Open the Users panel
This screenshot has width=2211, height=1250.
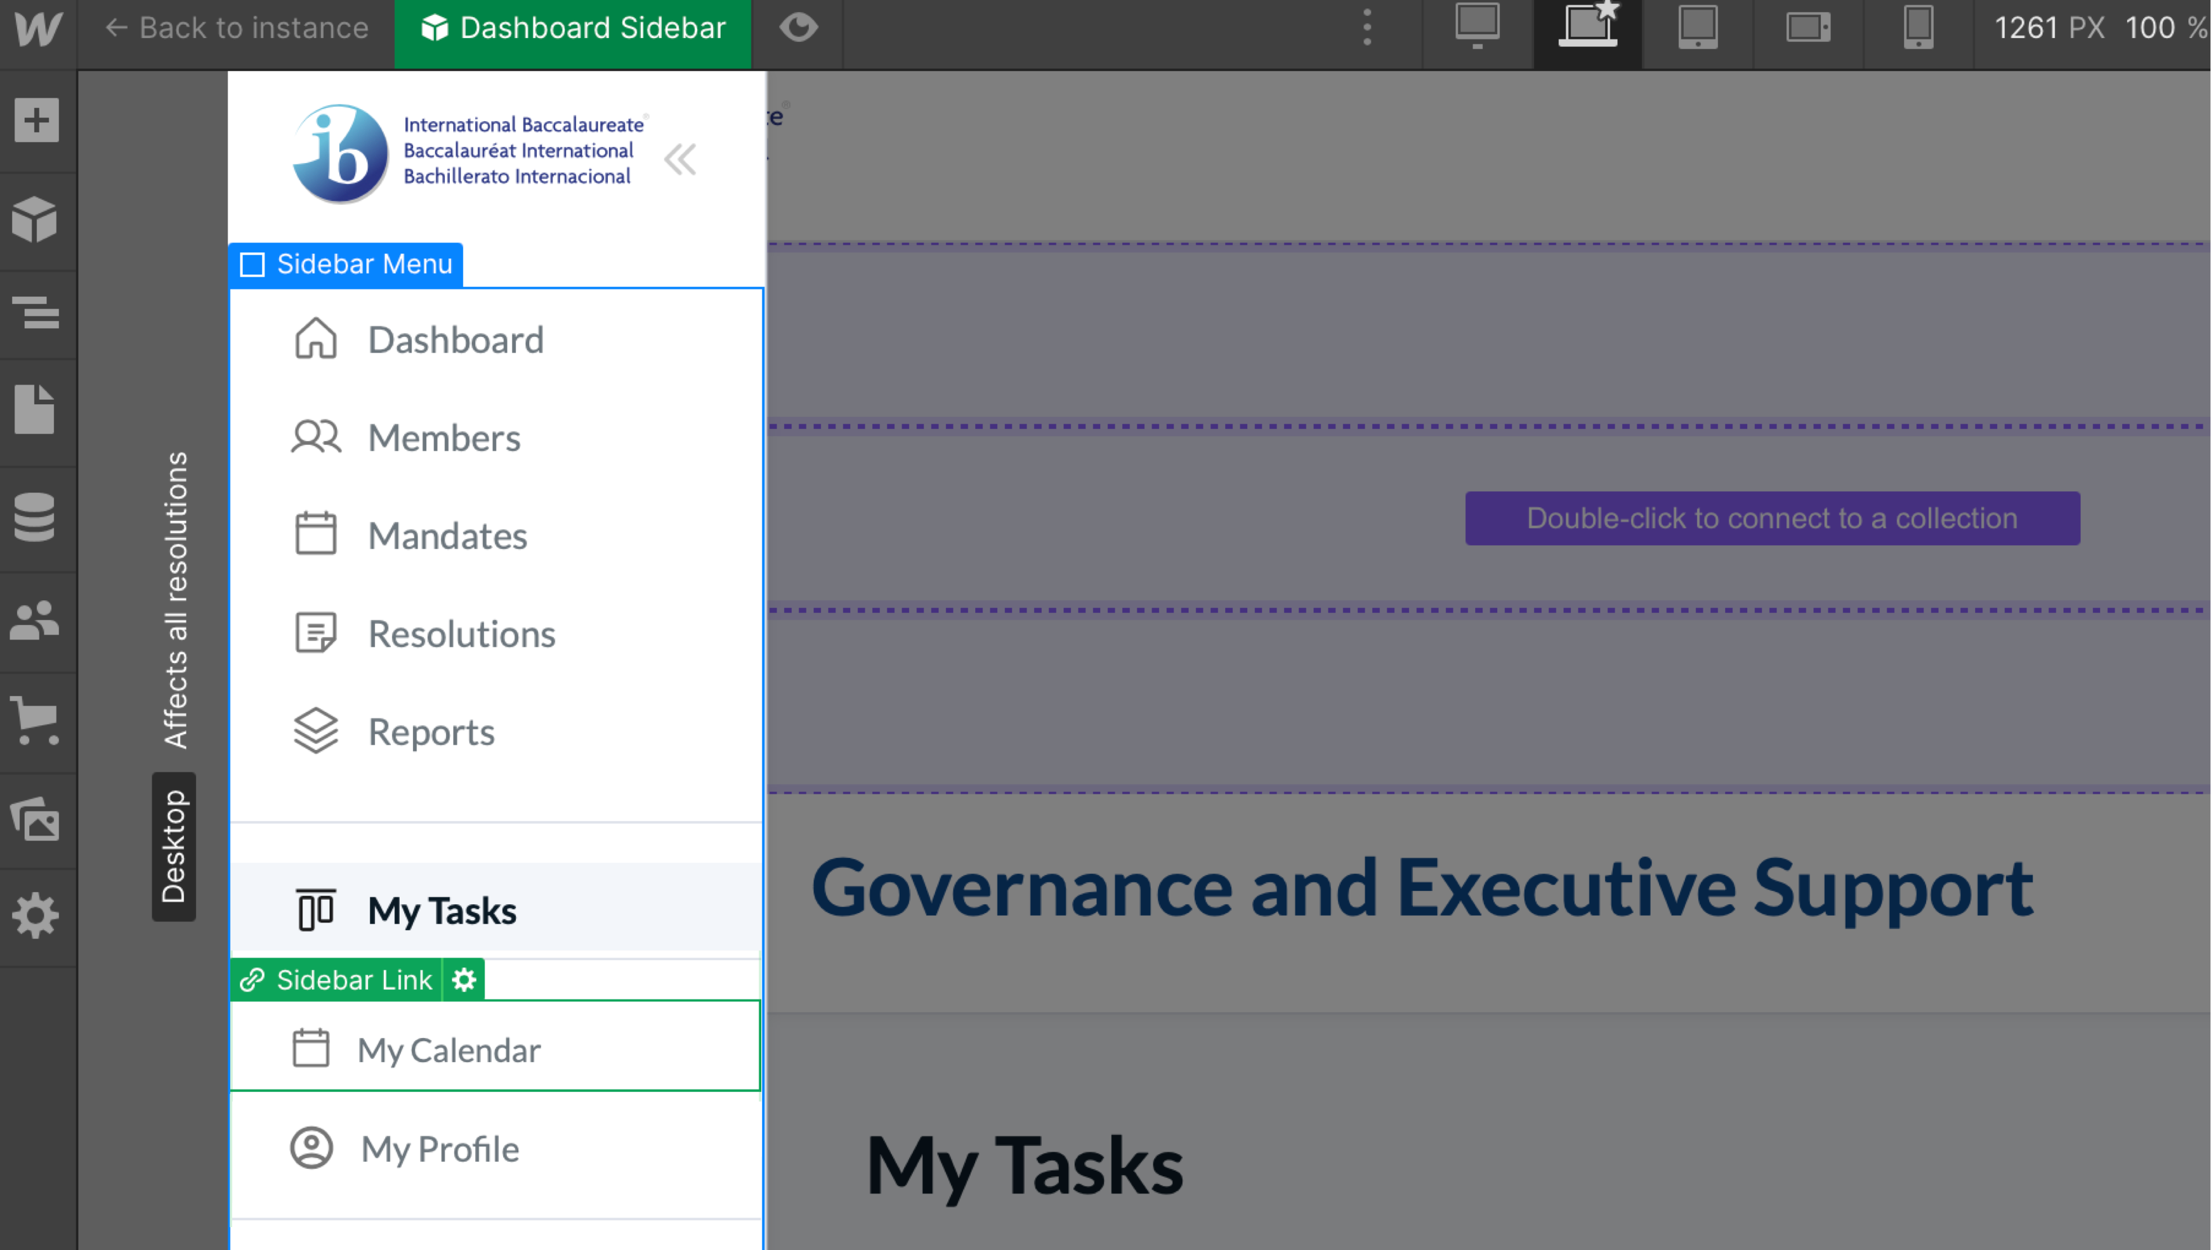pyautogui.click(x=36, y=620)
